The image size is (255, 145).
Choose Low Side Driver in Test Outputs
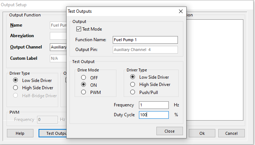click(x=133, y=77)
